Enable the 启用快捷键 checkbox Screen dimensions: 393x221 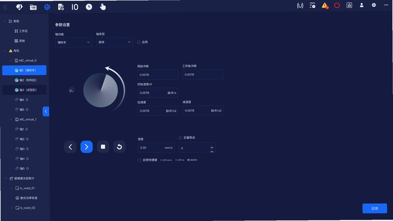pyautogui.click(x=140, y=160)
